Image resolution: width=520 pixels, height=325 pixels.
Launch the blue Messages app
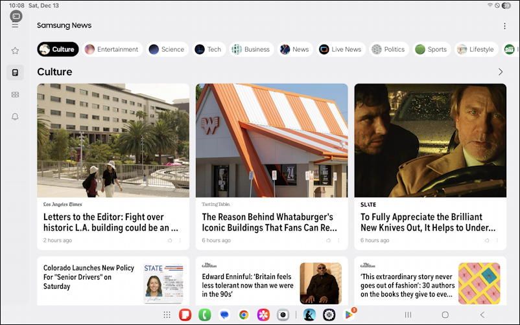coord(224,315)
